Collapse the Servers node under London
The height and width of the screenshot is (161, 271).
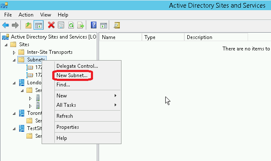tap(22, 91)
